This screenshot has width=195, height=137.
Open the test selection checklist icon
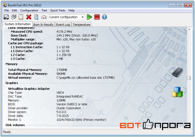36,17
